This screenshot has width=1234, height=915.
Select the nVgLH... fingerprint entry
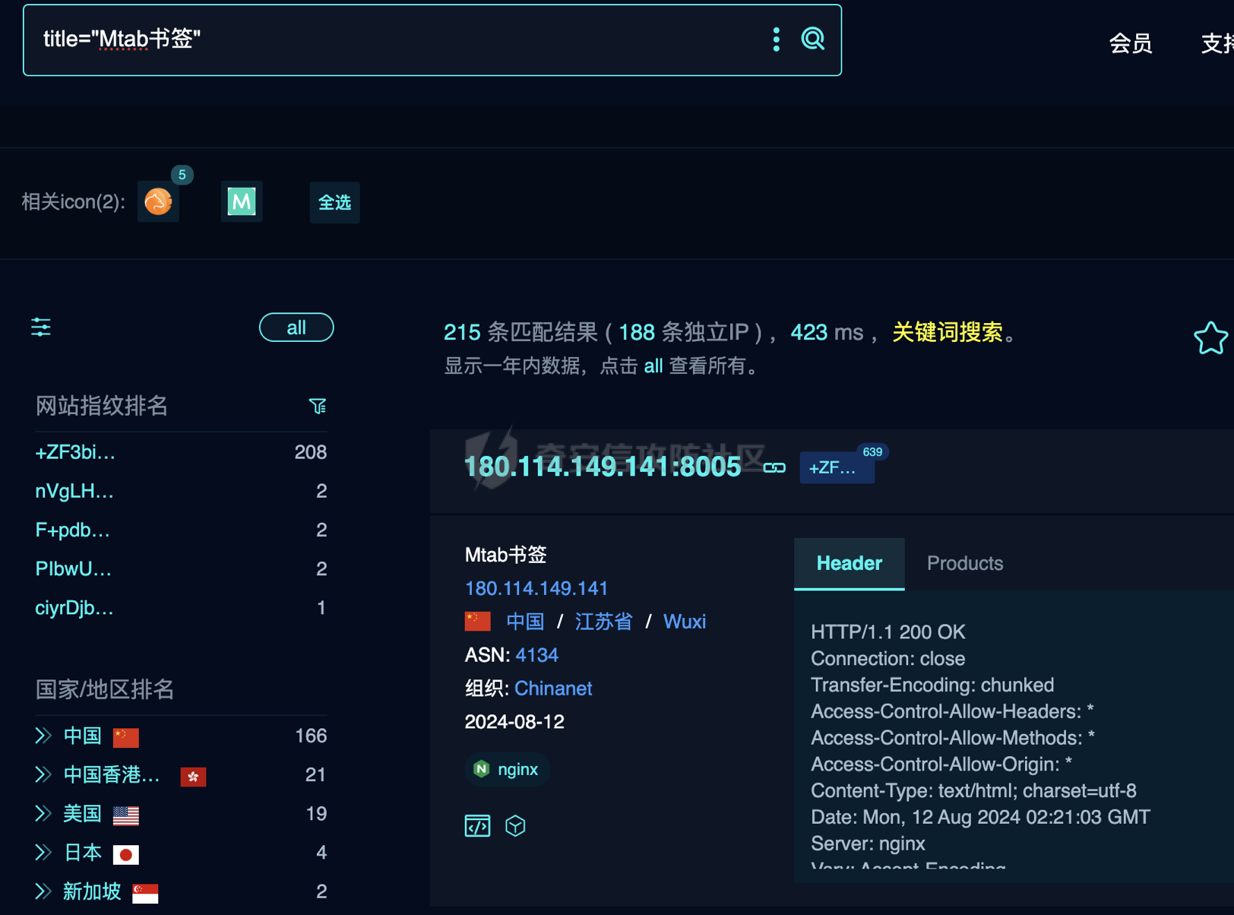coord(74,492)
